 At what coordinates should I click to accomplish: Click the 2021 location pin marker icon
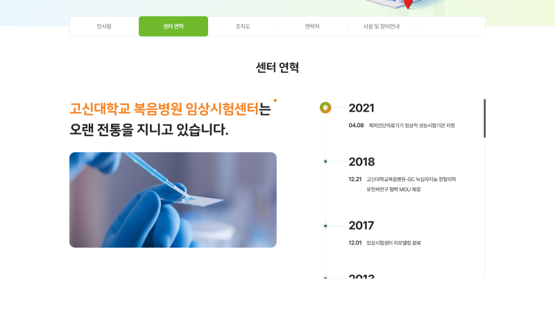pyautogui.click(x=325, y=108)
